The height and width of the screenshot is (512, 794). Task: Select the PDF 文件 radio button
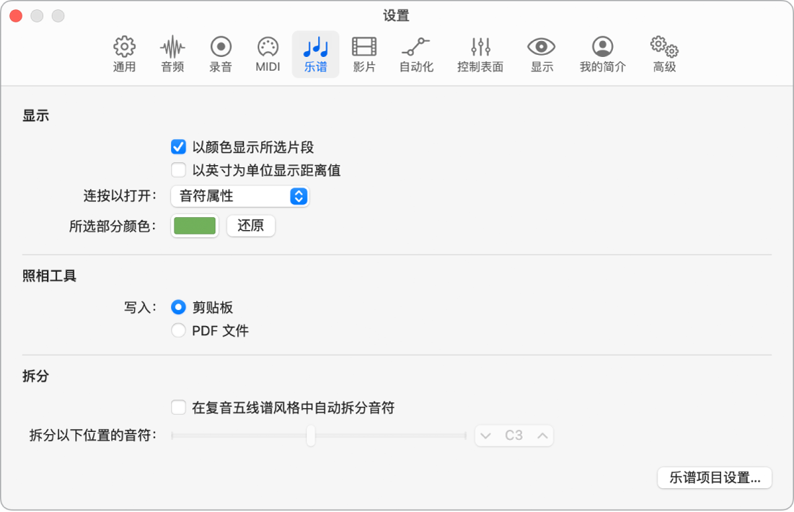178,330
